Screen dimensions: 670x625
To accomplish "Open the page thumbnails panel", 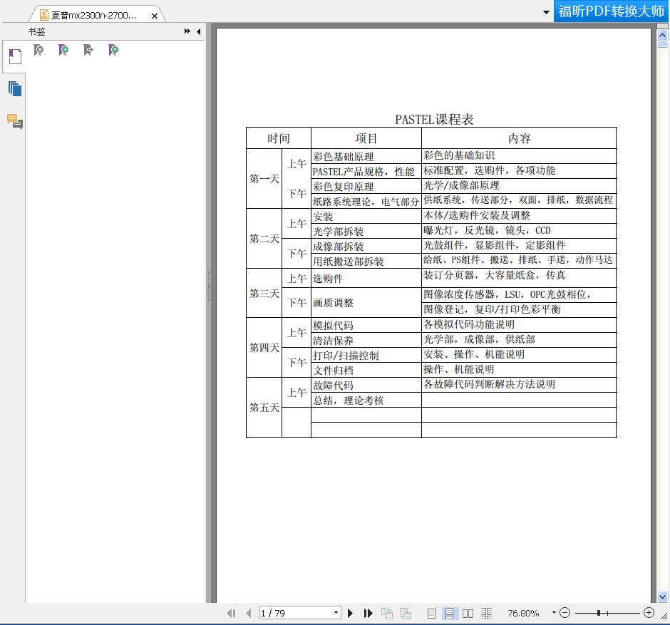I will coord(15,89).
